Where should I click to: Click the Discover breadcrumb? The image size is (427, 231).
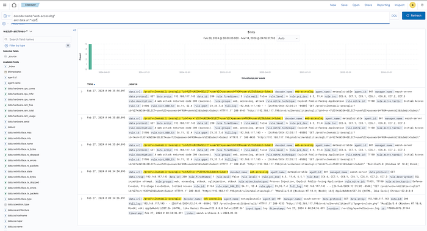click(30, 5)
